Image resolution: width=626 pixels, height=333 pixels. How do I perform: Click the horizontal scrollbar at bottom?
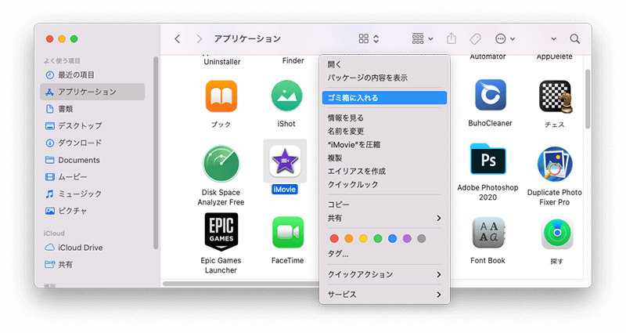coord(241,284)
